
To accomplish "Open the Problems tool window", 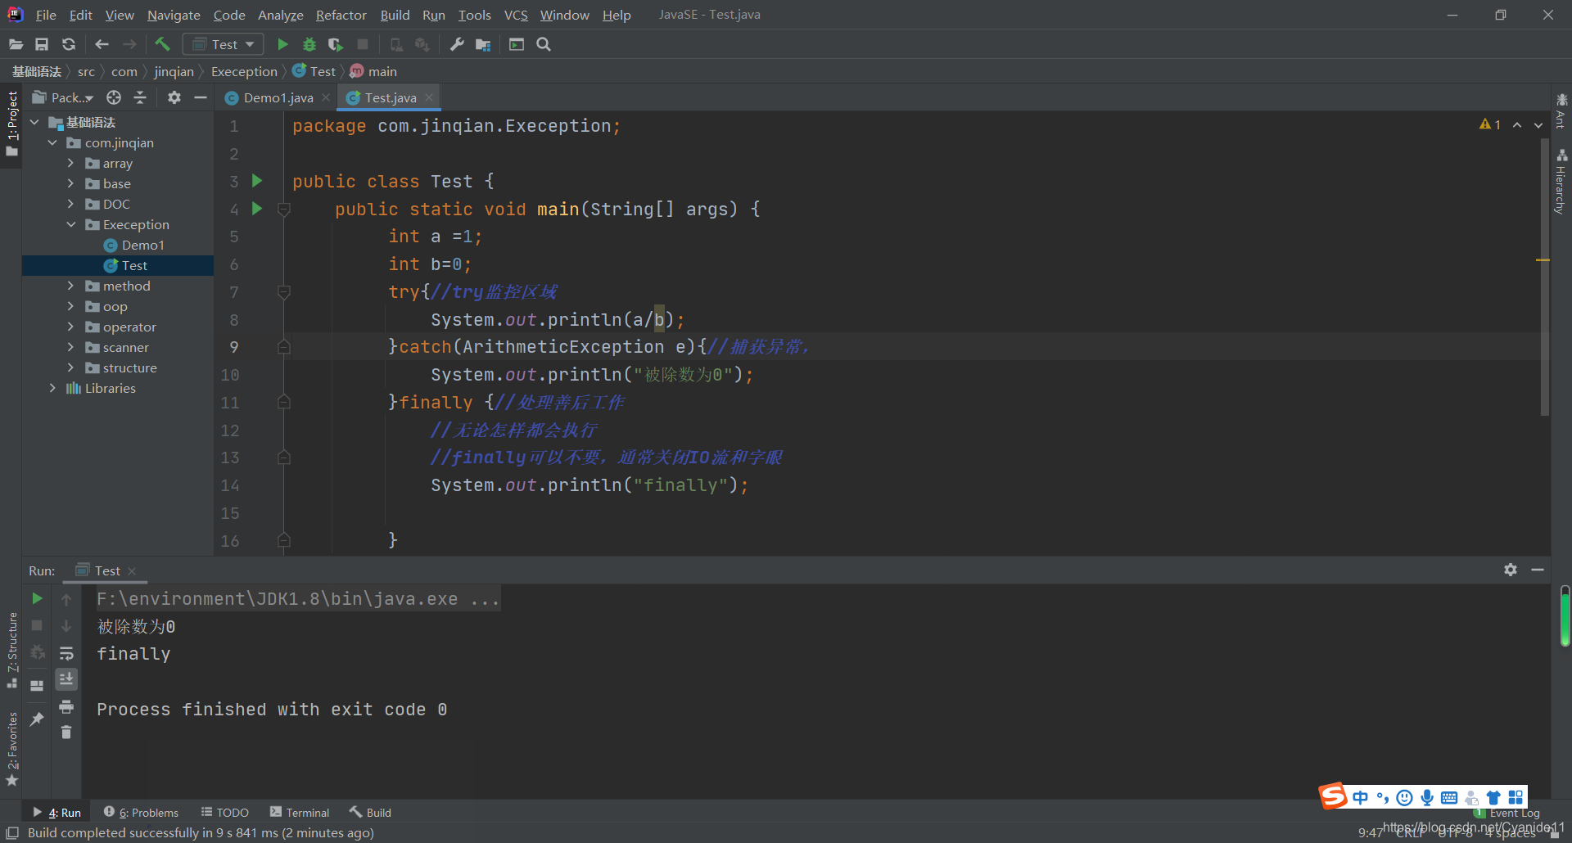I will (141, 812).
